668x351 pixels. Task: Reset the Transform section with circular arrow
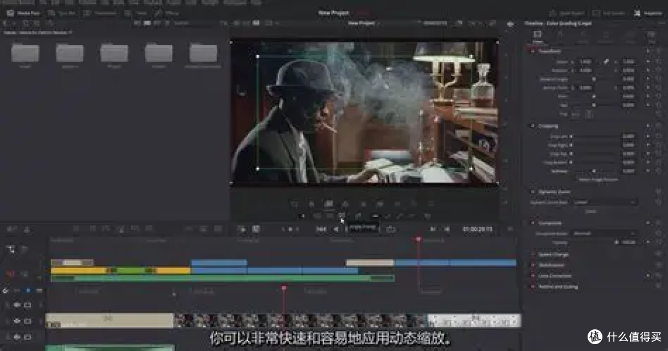click(x=658, y=51)
